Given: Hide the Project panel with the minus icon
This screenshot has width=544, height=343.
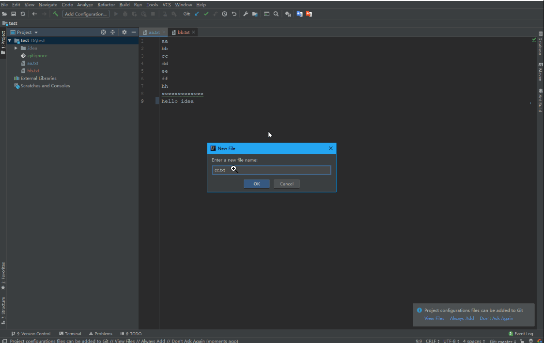Looking at the screenshot, I should 134,32.
